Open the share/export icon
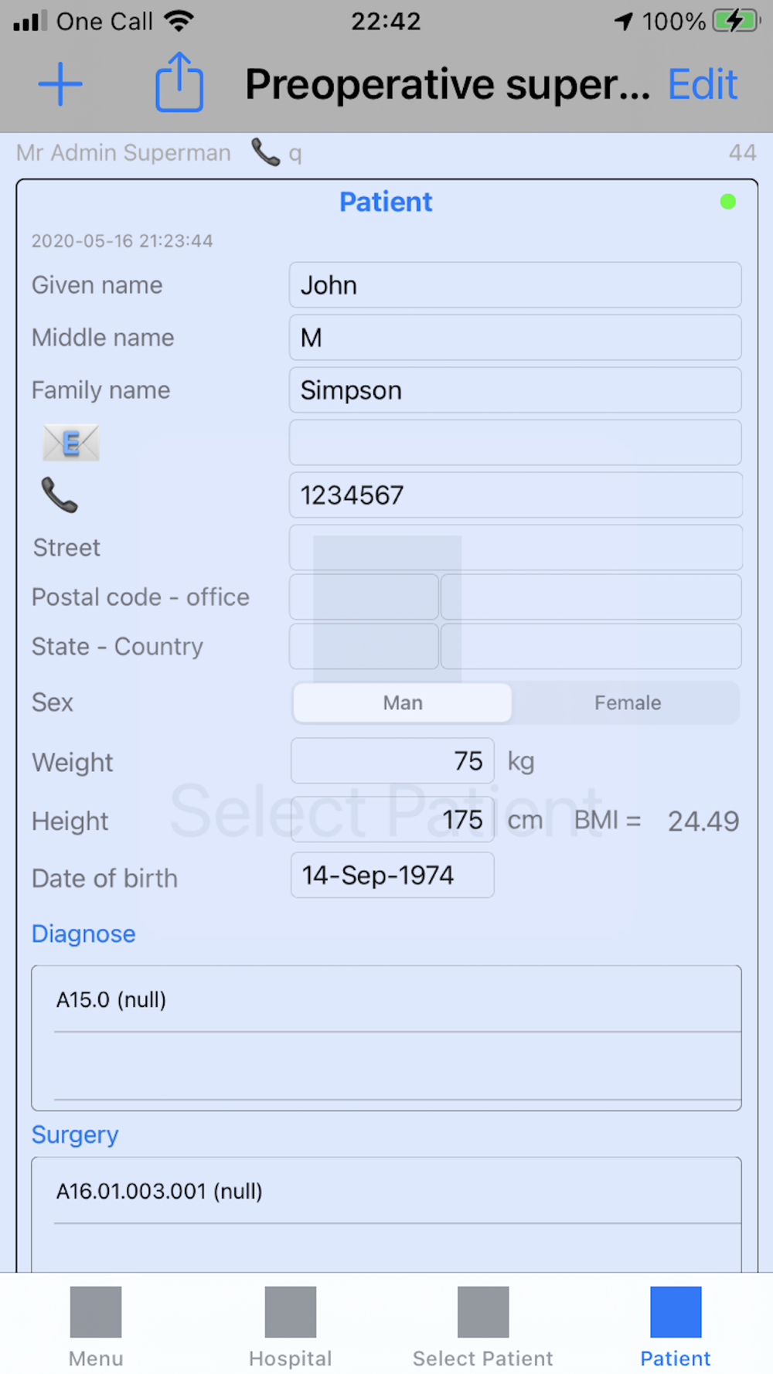The image size is (773, 1374). (x=179, y=82)
